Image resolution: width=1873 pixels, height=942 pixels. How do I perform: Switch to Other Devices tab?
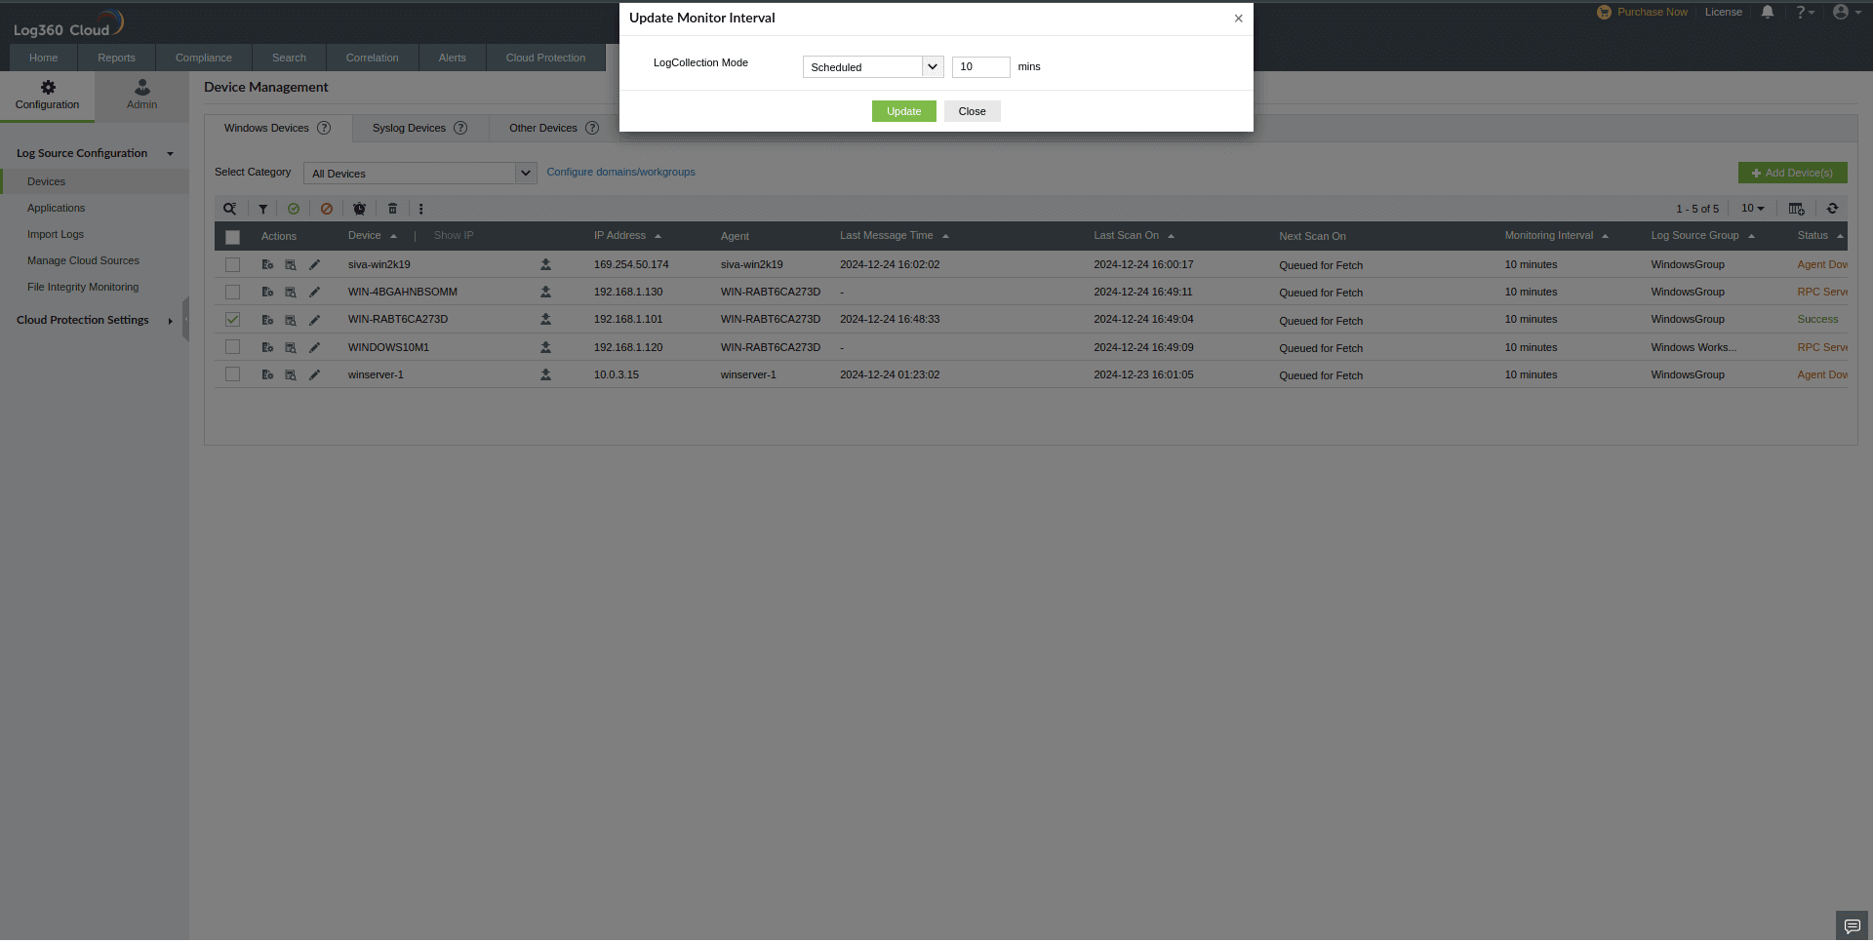coord(553,128)
